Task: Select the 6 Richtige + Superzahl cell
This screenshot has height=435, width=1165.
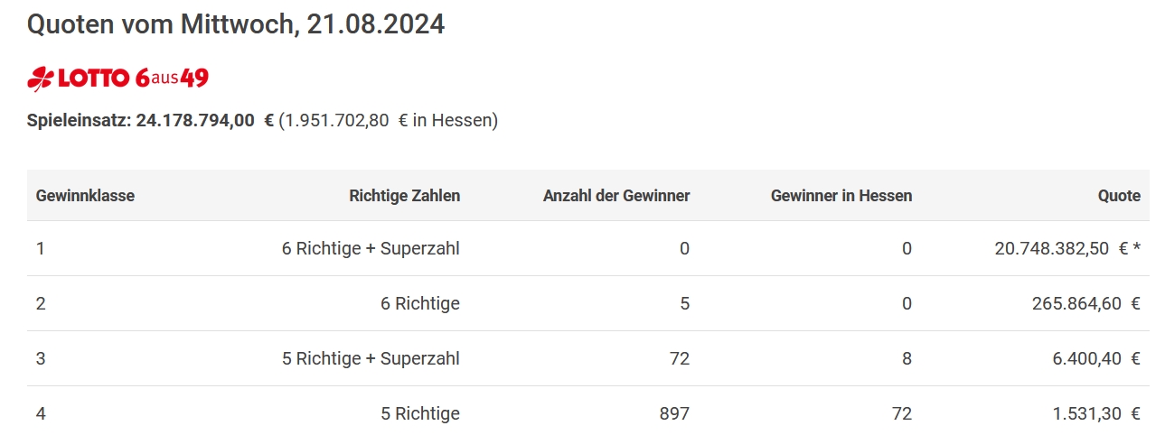Action: [371, 248]
